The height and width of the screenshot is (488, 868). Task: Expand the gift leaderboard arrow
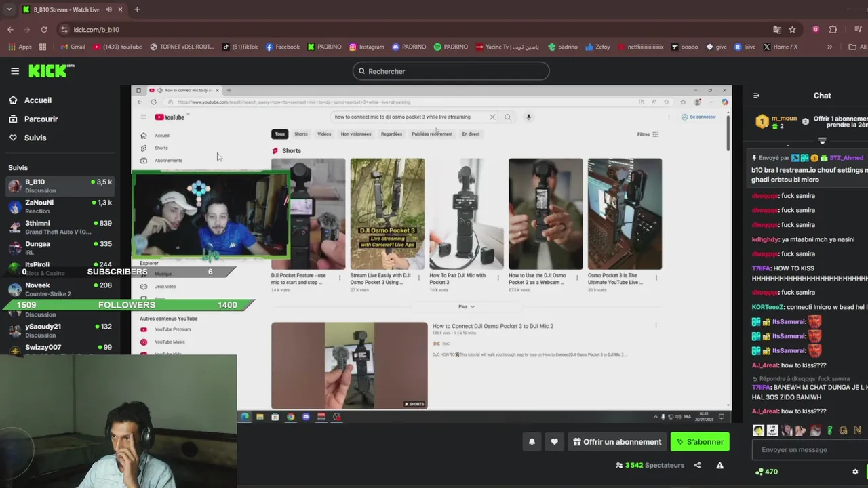tap(822, 141)
